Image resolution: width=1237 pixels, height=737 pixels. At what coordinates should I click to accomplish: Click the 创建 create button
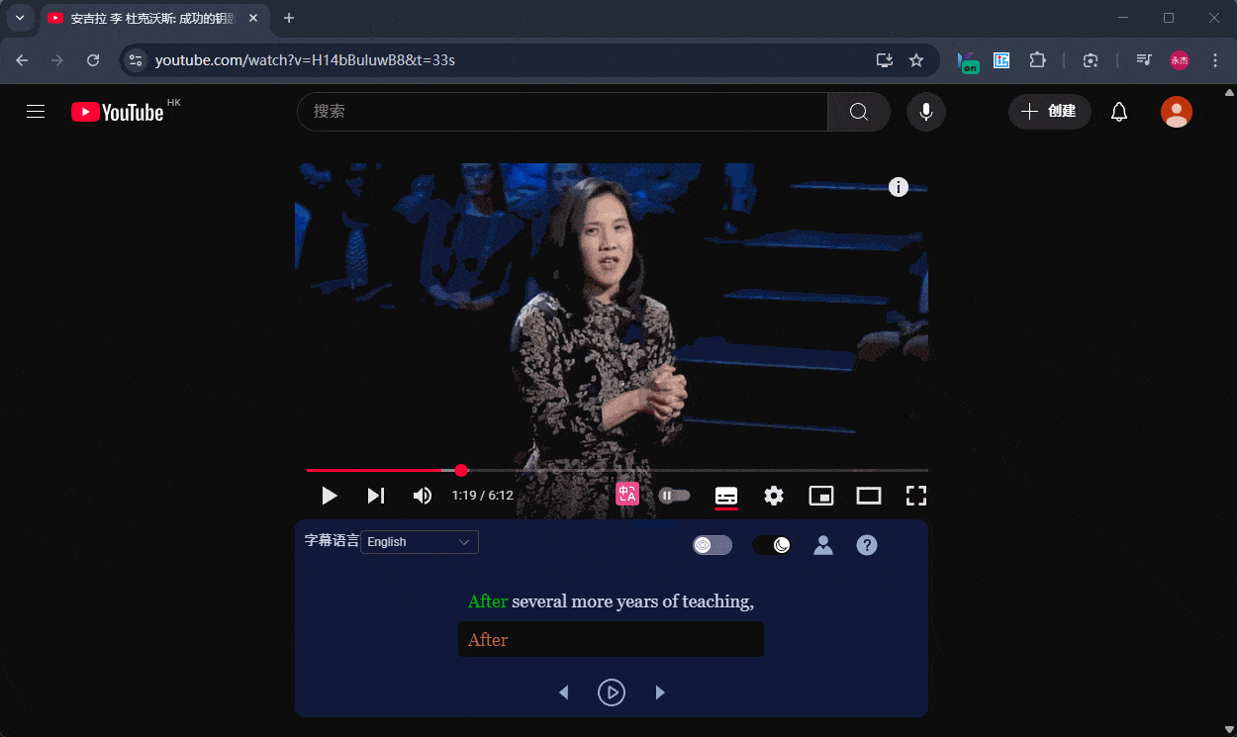point(1049,112)
